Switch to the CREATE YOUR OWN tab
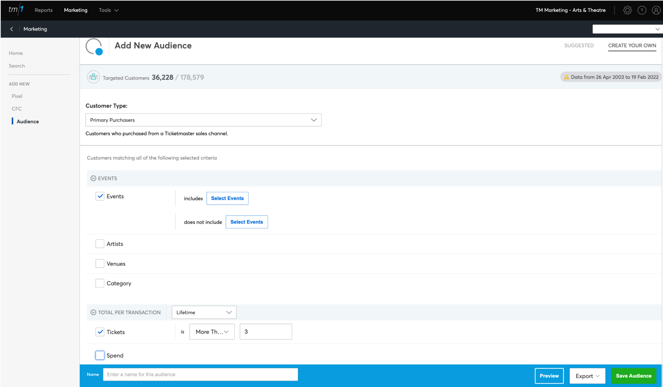 632,46
